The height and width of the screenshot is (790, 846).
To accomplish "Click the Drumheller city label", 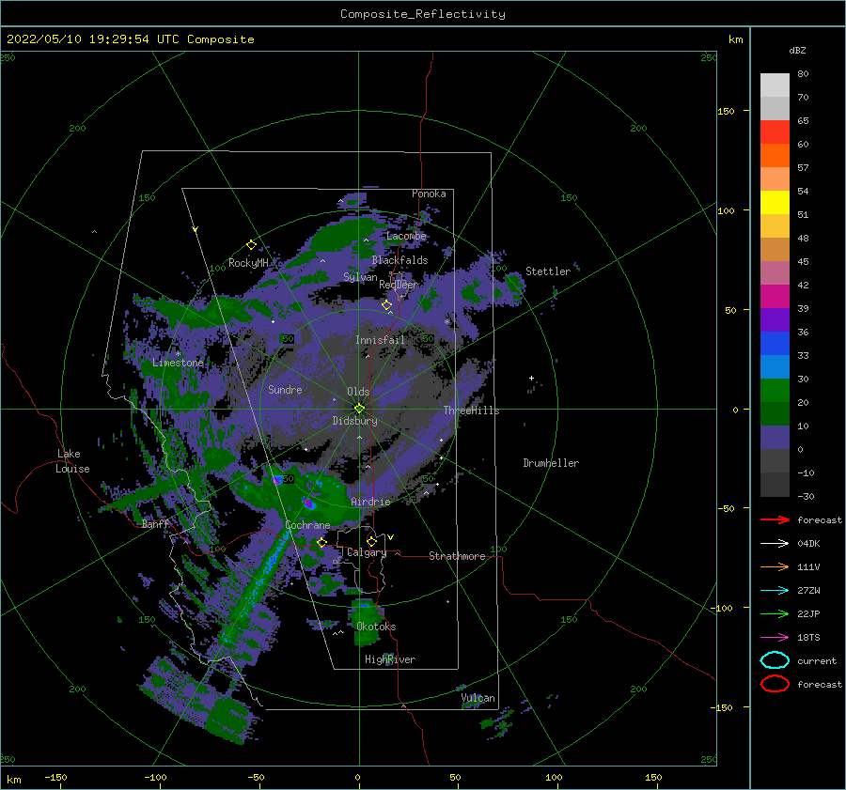I will pos(551,463).
